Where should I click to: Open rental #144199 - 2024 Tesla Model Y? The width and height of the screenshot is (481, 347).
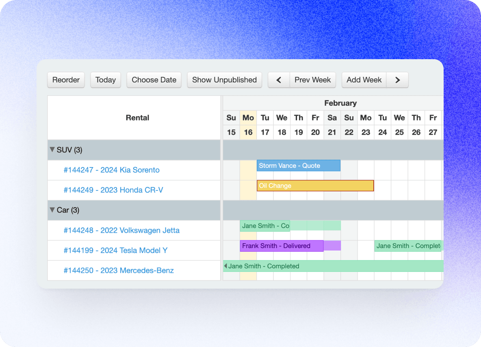[115, 251]
